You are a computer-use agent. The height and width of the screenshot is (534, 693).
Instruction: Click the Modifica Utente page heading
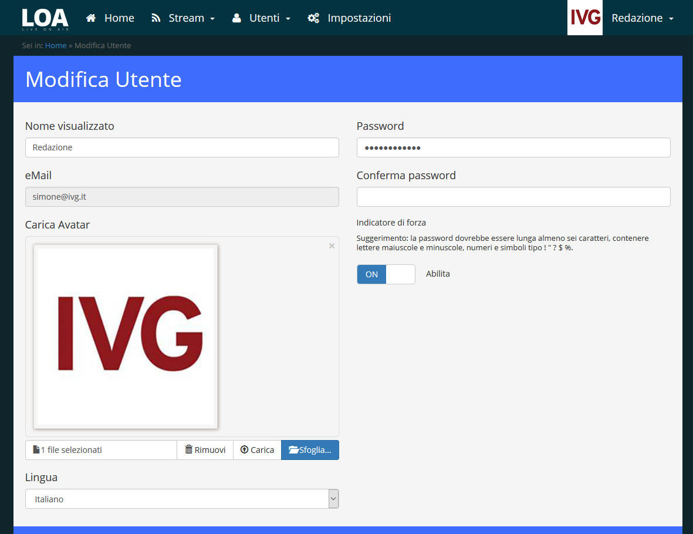[103, 80]
